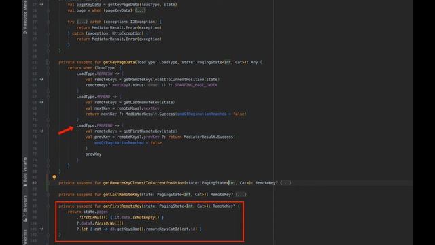The height and width of the screenshot is (245, 435).
Task: Open the Favorites side panel tab
Action: pos(25,238)
